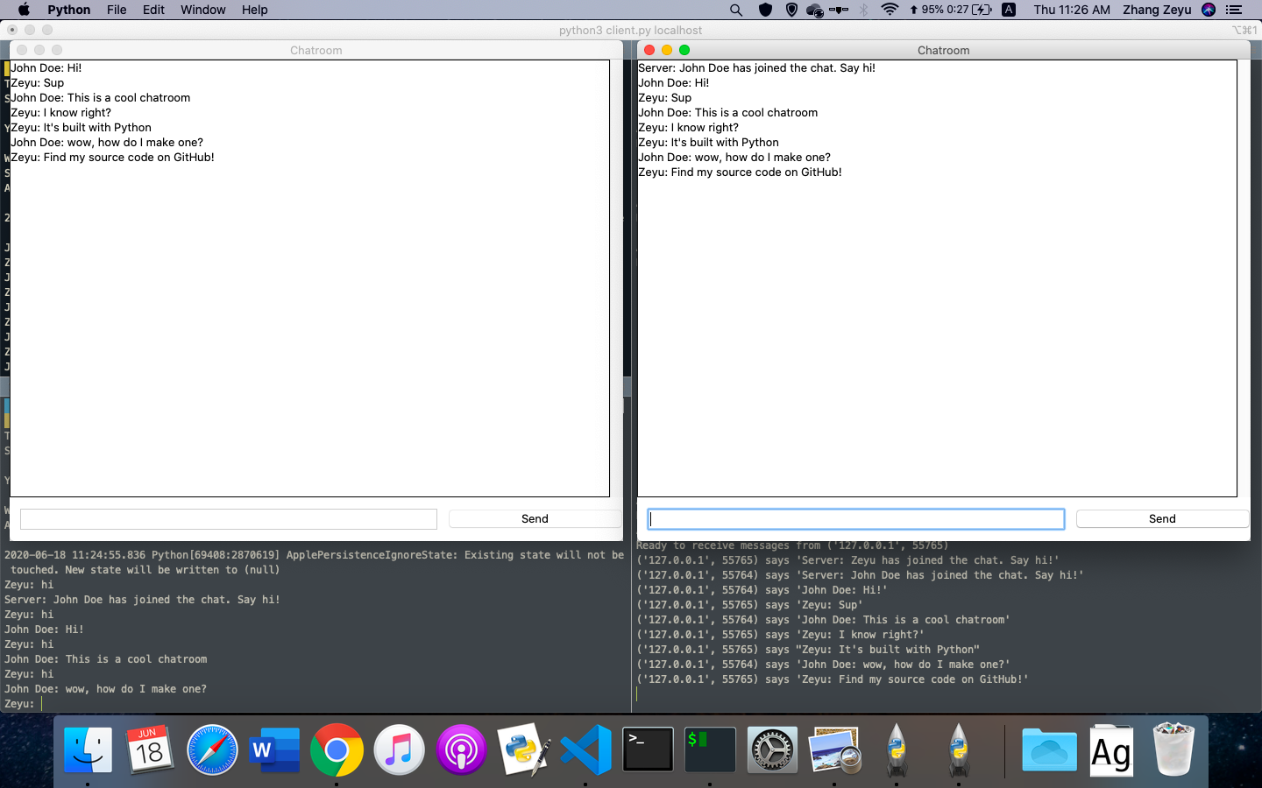1262x788 pixels.
Task: Launch Safari from the dock
Action: pos(212,749)
